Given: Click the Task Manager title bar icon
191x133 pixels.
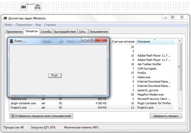Looking at the screenshot, I should [x=5, y=18].
